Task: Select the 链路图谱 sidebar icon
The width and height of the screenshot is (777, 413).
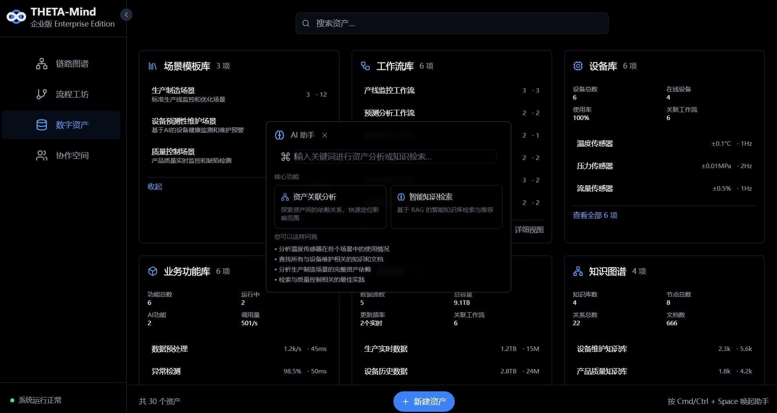Action: pos(41,64)
